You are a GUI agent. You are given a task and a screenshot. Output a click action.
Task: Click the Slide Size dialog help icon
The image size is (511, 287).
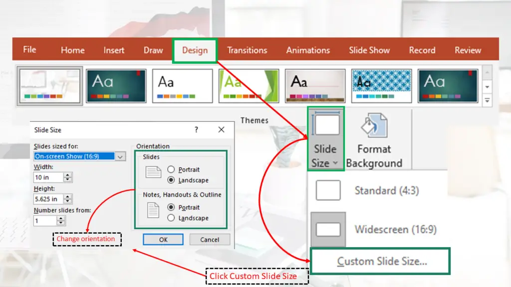click(196, 130)
